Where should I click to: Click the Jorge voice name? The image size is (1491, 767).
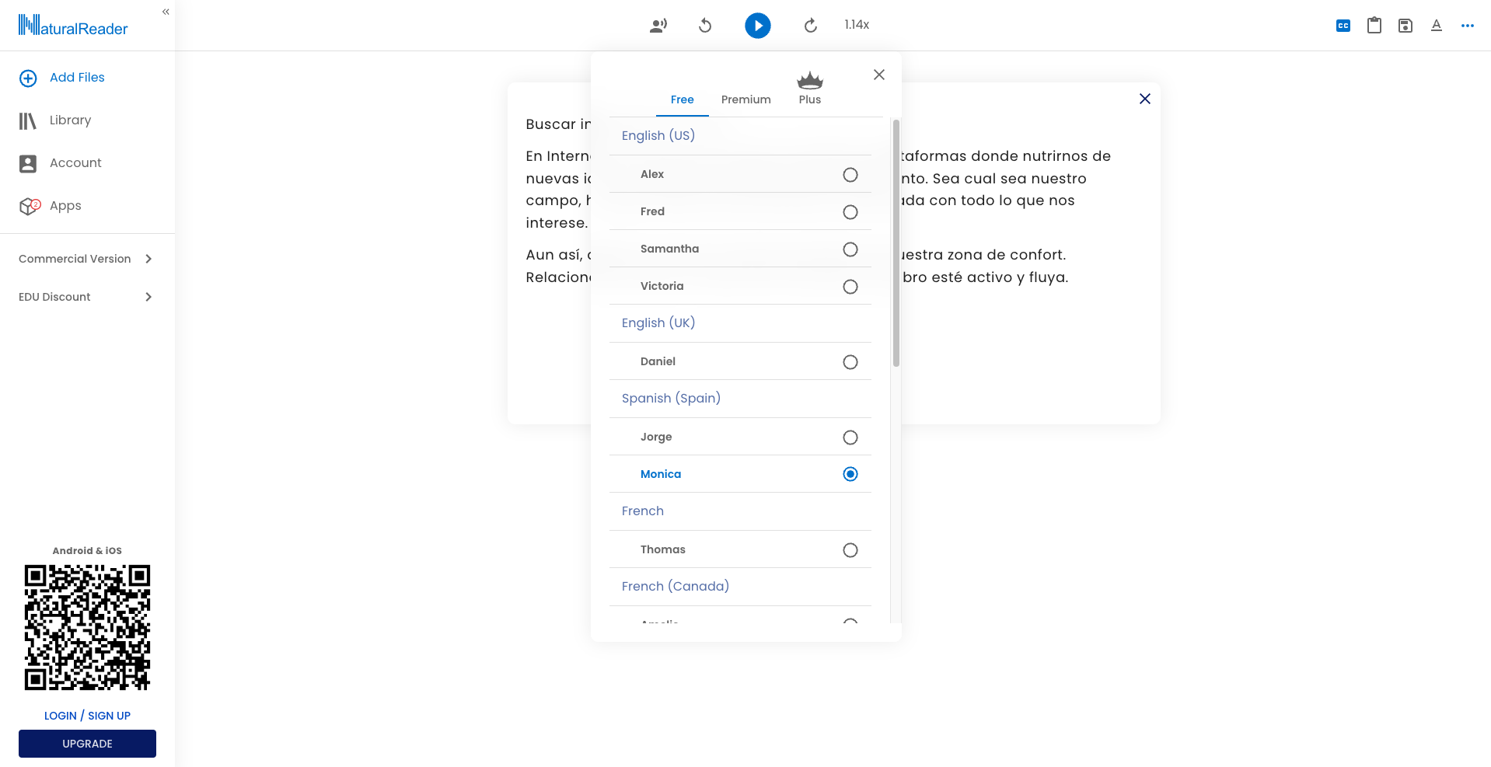click(x=656, y=437)
